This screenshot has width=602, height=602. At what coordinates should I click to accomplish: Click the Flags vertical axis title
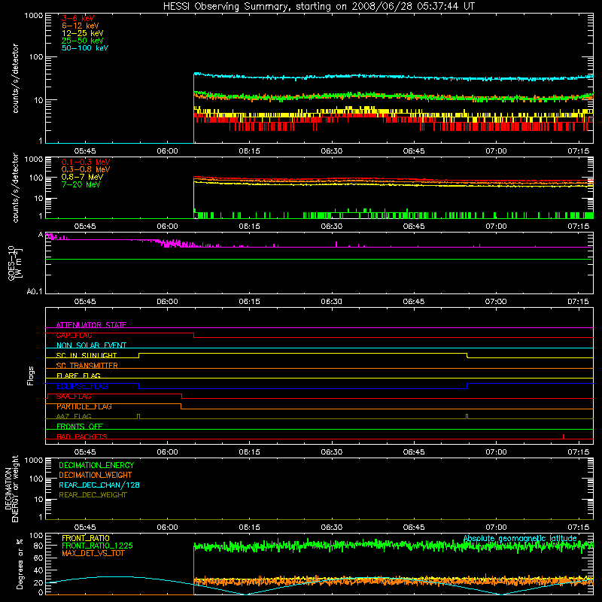click(31, 375)
